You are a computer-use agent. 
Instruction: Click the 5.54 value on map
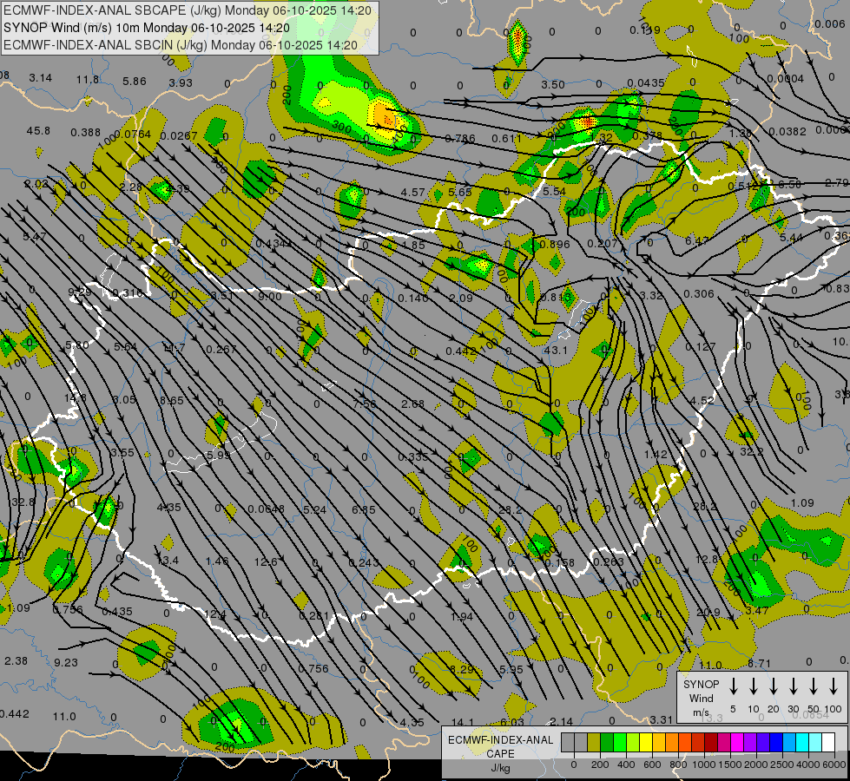click(554, 191)
